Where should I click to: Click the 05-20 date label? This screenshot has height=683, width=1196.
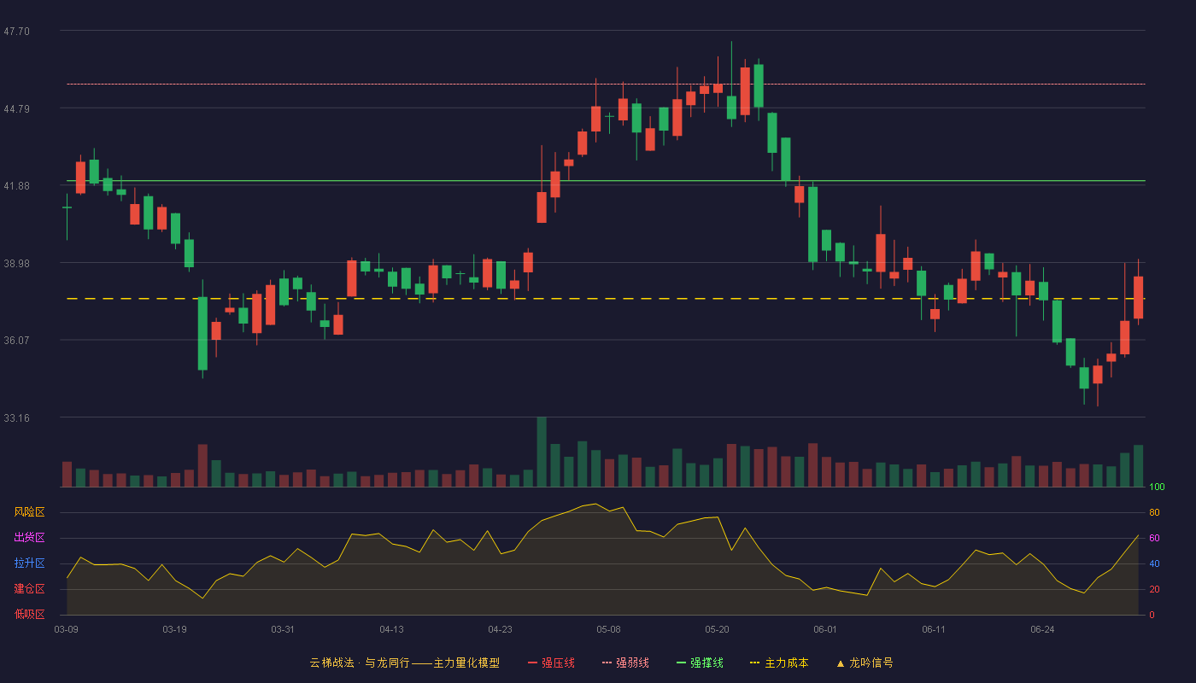(717, 629)
